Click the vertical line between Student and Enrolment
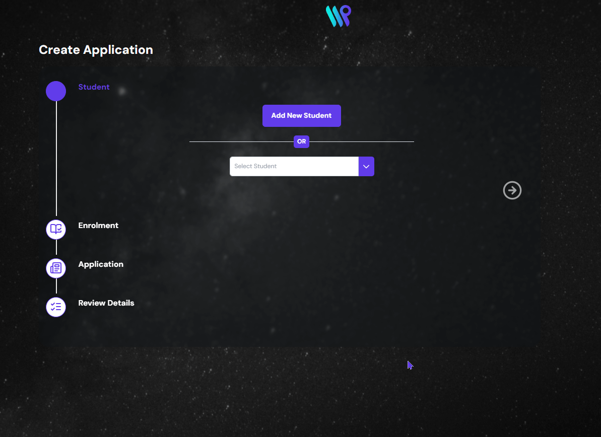The height and width of the screenshot is (437, 601). click(56, 159)
